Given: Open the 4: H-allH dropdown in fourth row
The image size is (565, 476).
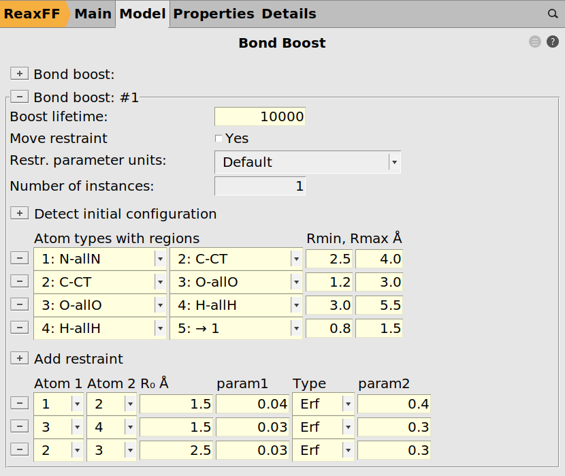Looking at the screenshot, I should pyautogui.click(x=100, y=328).
